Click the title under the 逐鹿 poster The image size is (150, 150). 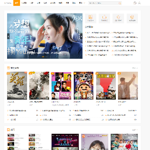coord(36,102)
